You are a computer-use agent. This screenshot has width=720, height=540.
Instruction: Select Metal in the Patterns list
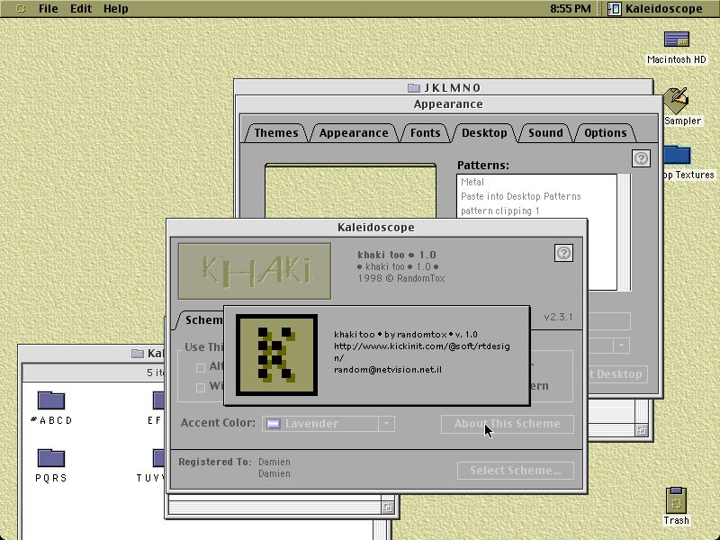click(472, 182)
